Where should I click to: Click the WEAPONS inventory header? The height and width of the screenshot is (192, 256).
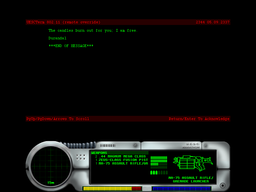[x=99, y=153]
